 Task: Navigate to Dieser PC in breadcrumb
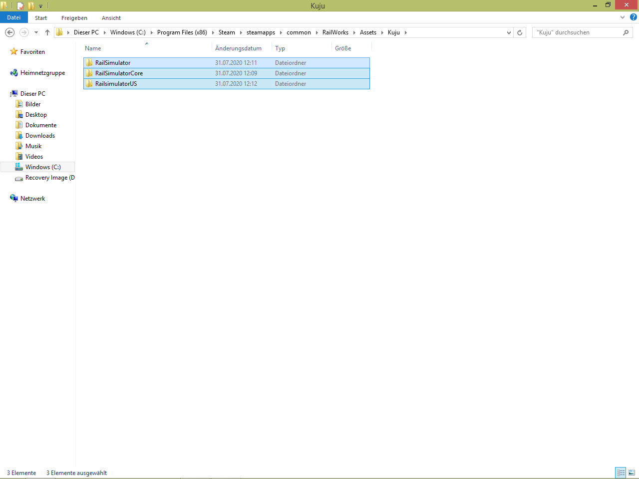pyautogui.click(x=86, y=32)
